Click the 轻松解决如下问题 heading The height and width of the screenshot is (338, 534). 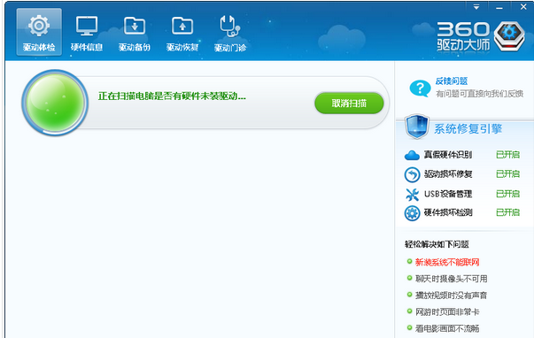(437, 244)
